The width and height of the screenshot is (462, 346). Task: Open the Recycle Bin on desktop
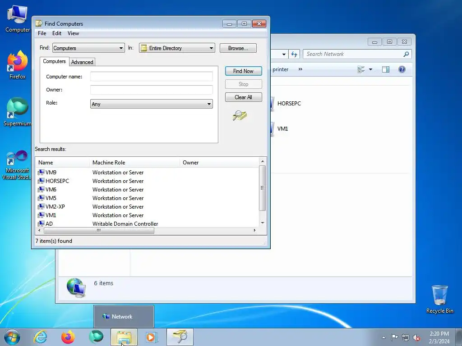click(x=439, y=299)
